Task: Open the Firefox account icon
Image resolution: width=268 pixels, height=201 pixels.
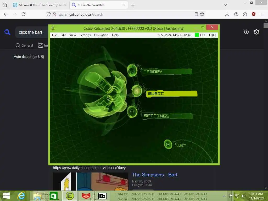Action: click(x=236, y=14)
